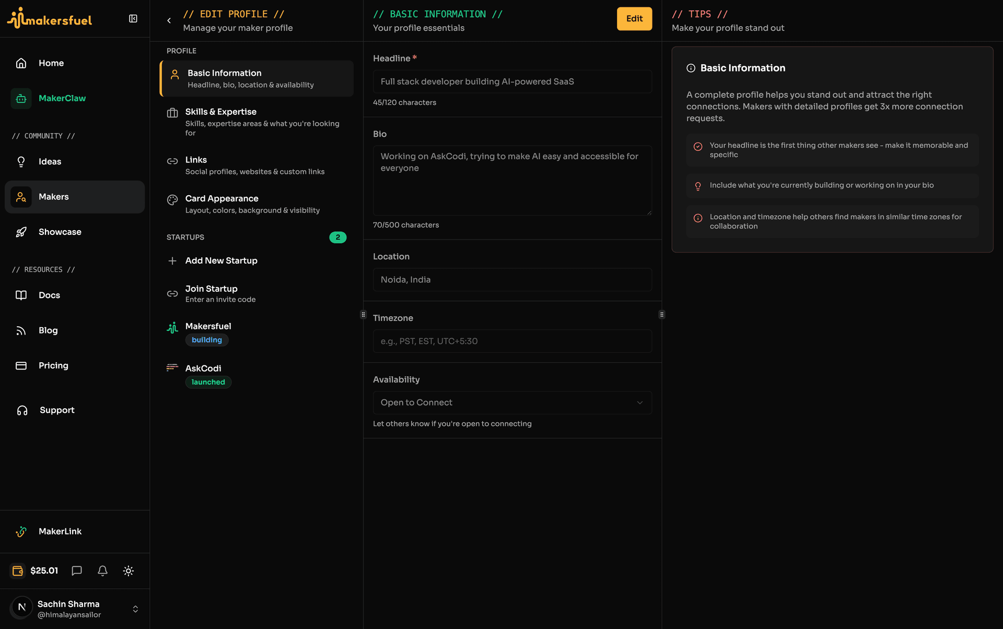Navigate to Showcase in the sidebar
1003x629 pixels.
pos(75,232)
